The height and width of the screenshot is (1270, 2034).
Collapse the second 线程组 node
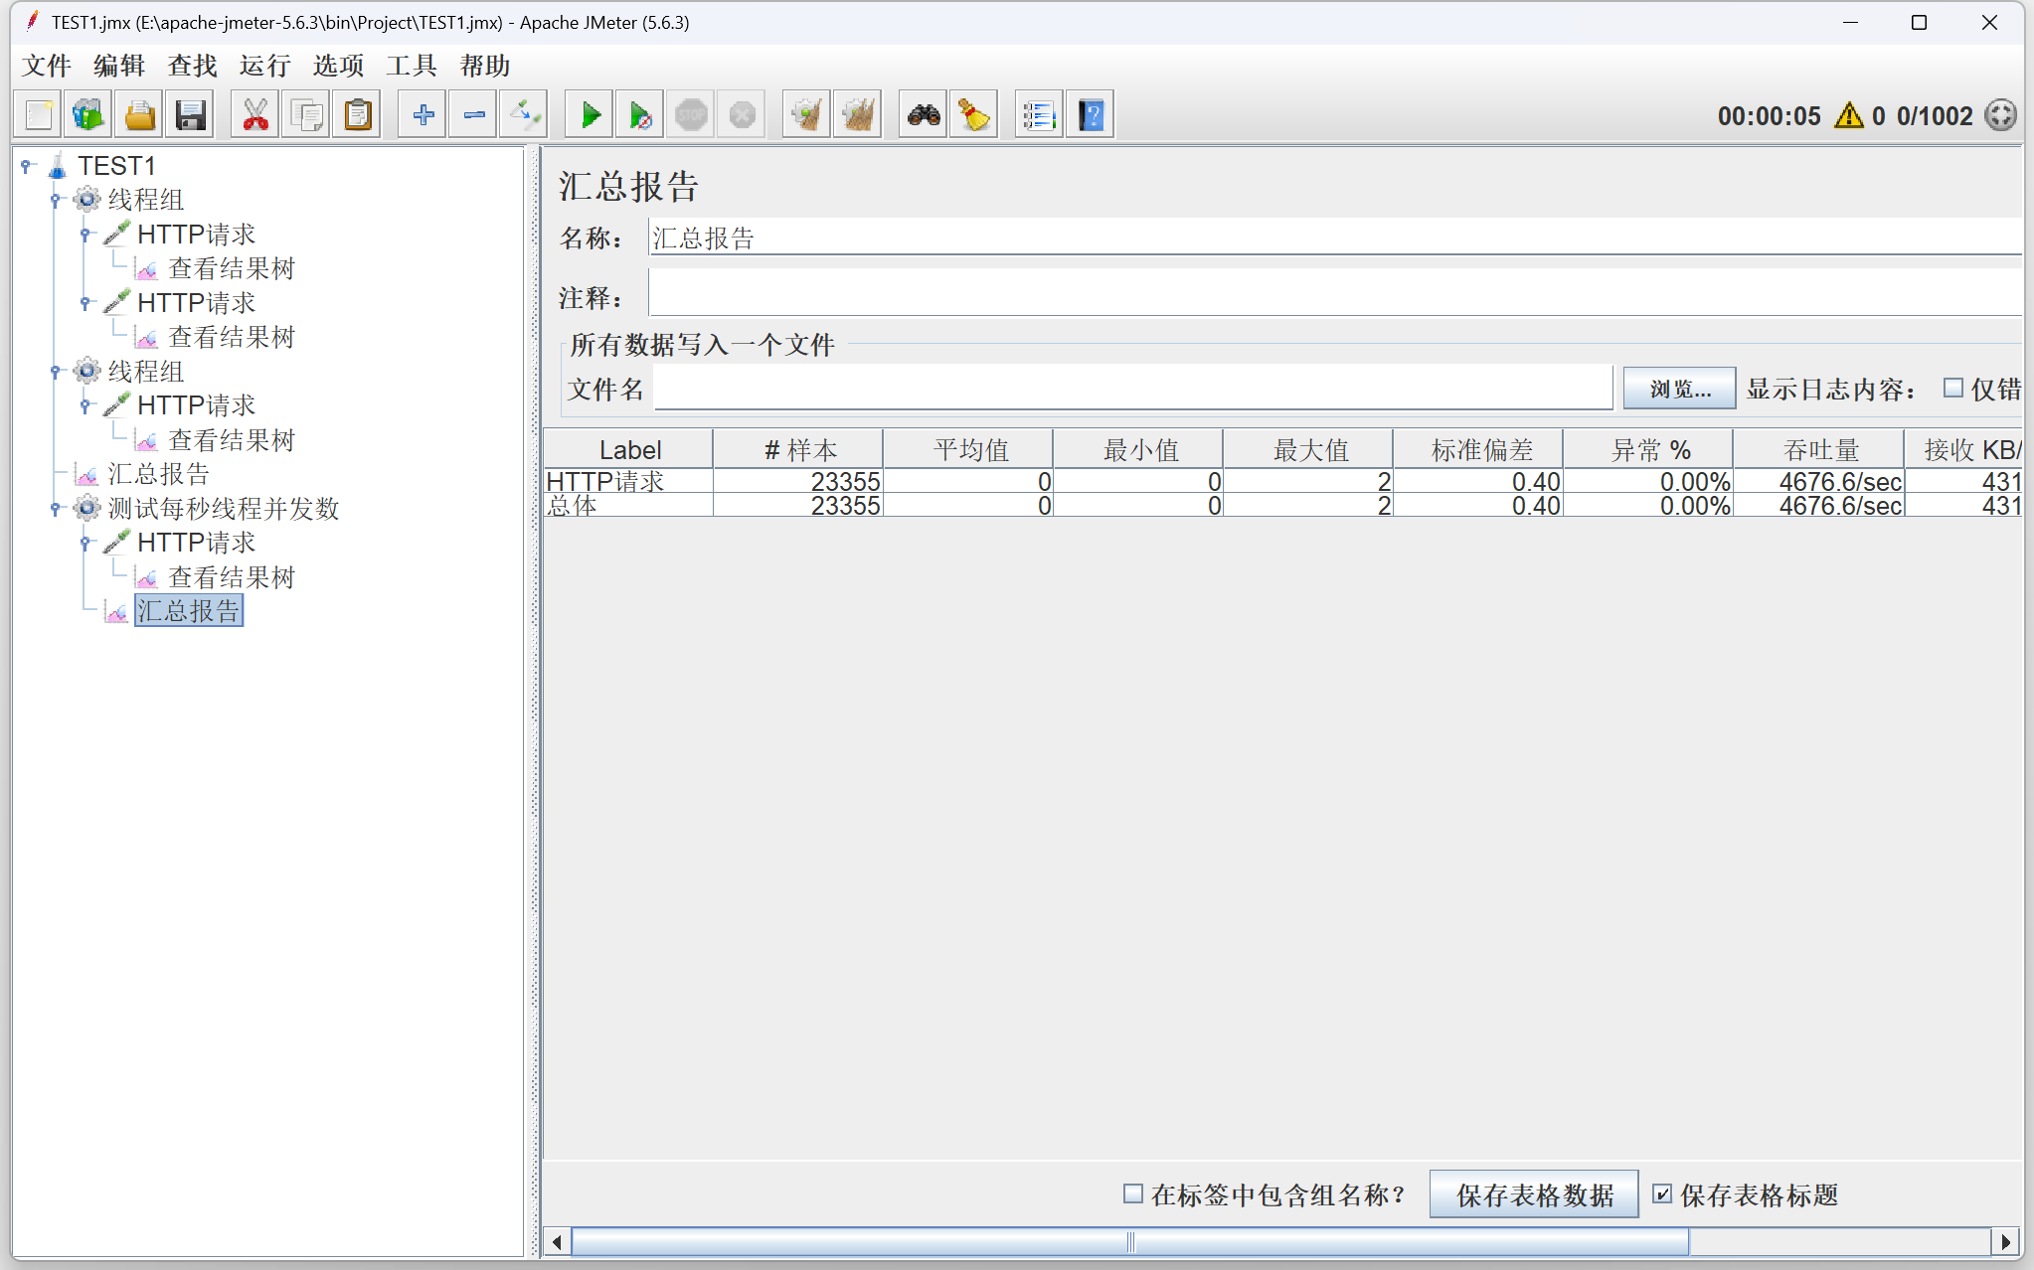(57, 372)
